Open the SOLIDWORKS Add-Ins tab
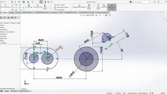 coord(42,13)
